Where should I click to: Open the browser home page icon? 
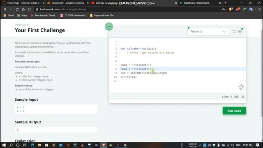pos(23,9)
